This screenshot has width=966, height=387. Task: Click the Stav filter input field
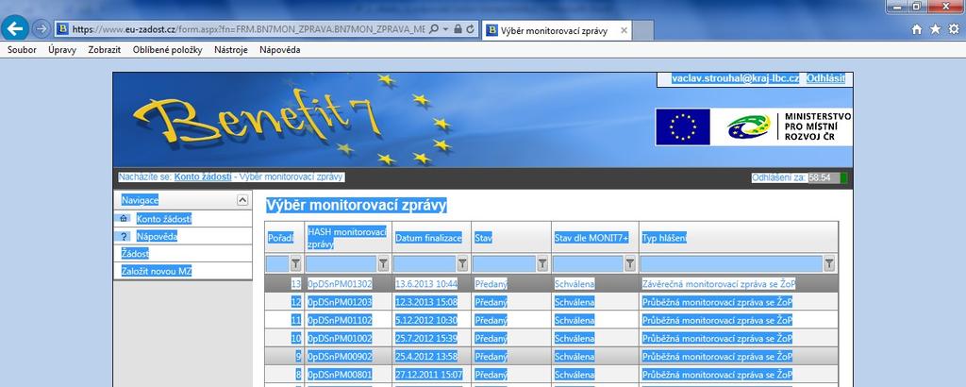point(505,263)
